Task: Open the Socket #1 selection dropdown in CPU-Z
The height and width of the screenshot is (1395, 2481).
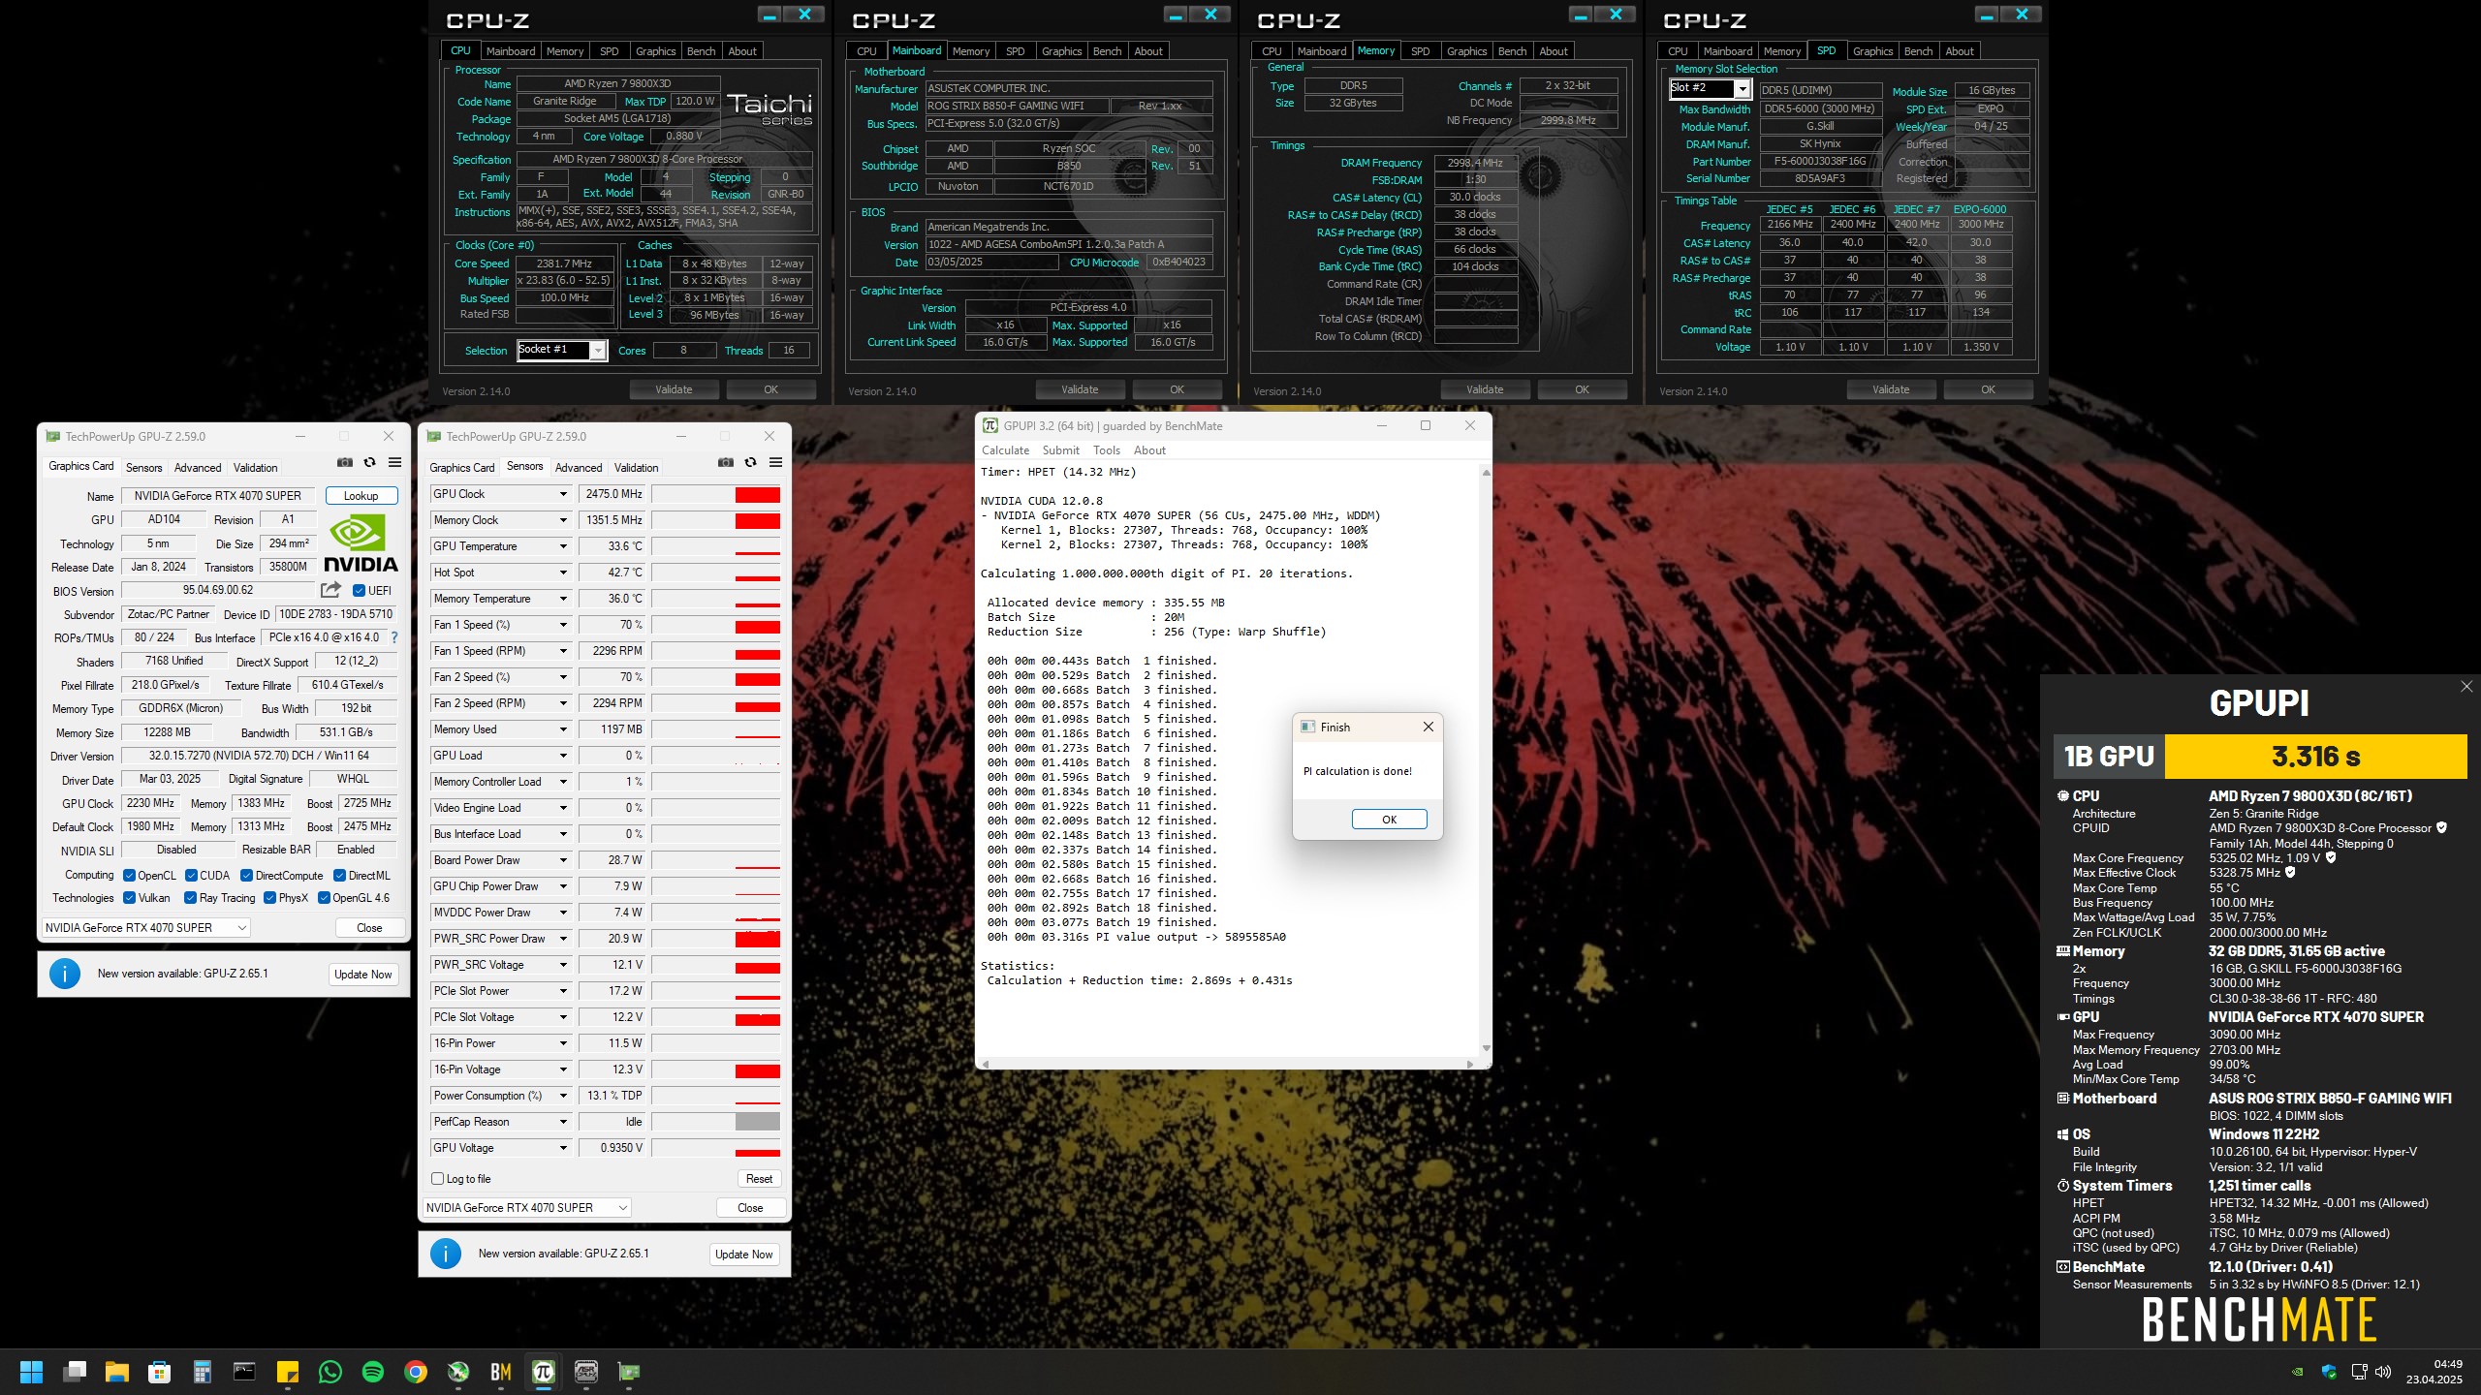Action: [x=598, y=350]
